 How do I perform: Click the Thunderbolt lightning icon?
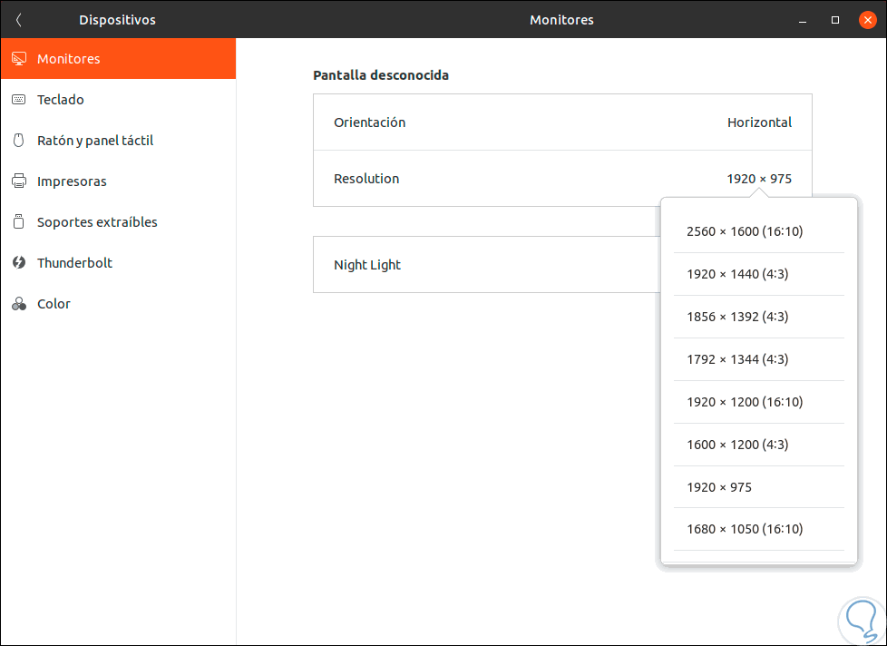pos(18,263)
